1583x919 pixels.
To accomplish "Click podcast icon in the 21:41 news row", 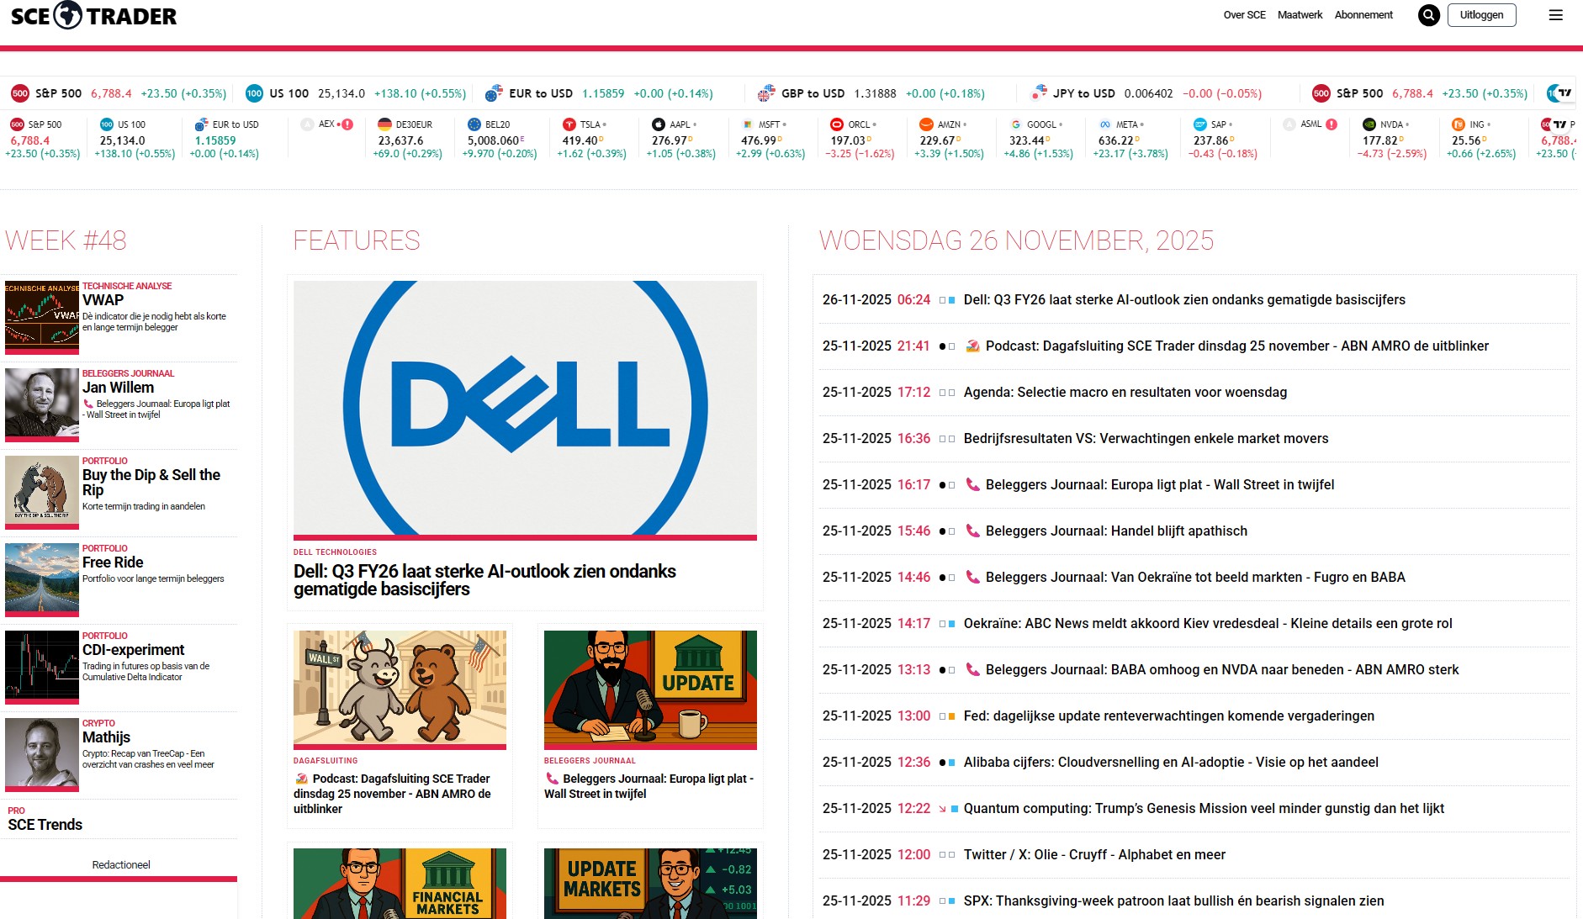I will click(973, 346).
